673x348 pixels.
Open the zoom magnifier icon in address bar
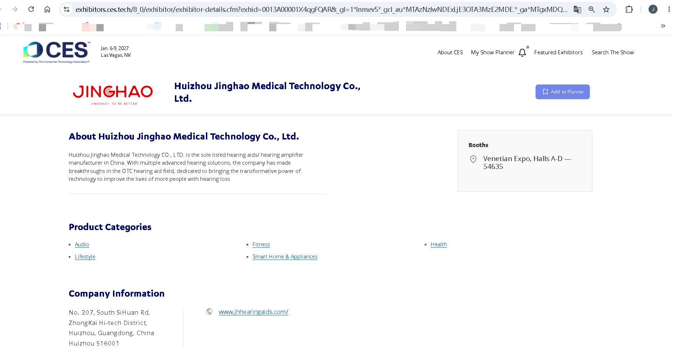pos(592,9)
